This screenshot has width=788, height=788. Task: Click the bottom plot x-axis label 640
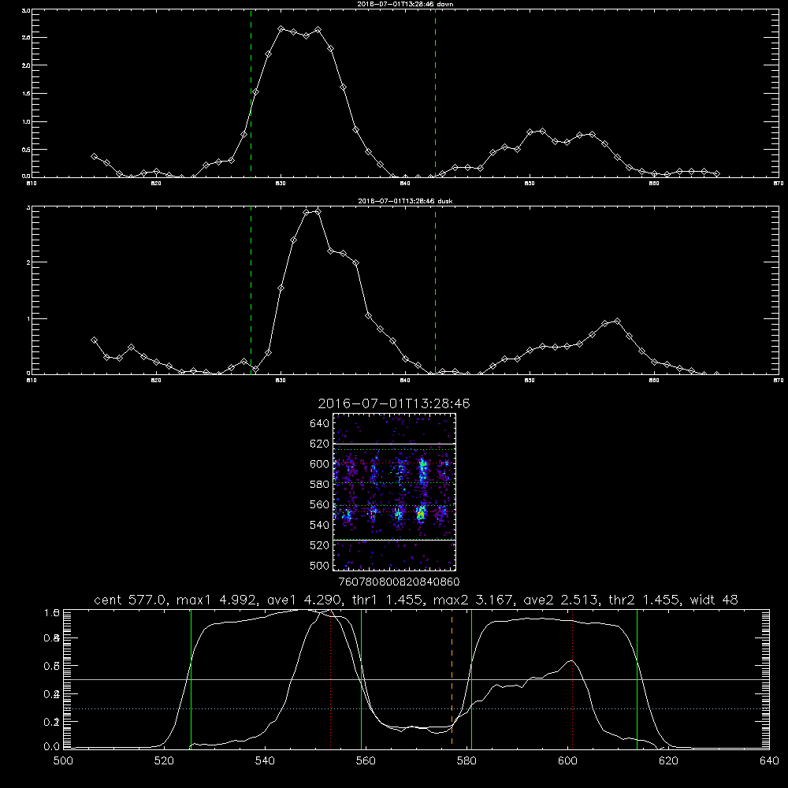tap(769, 761)
